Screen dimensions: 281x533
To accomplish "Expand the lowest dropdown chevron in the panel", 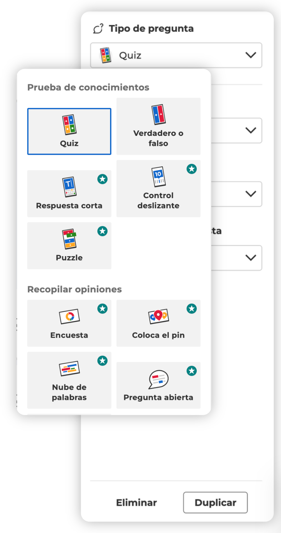I will tap(251, 258).
